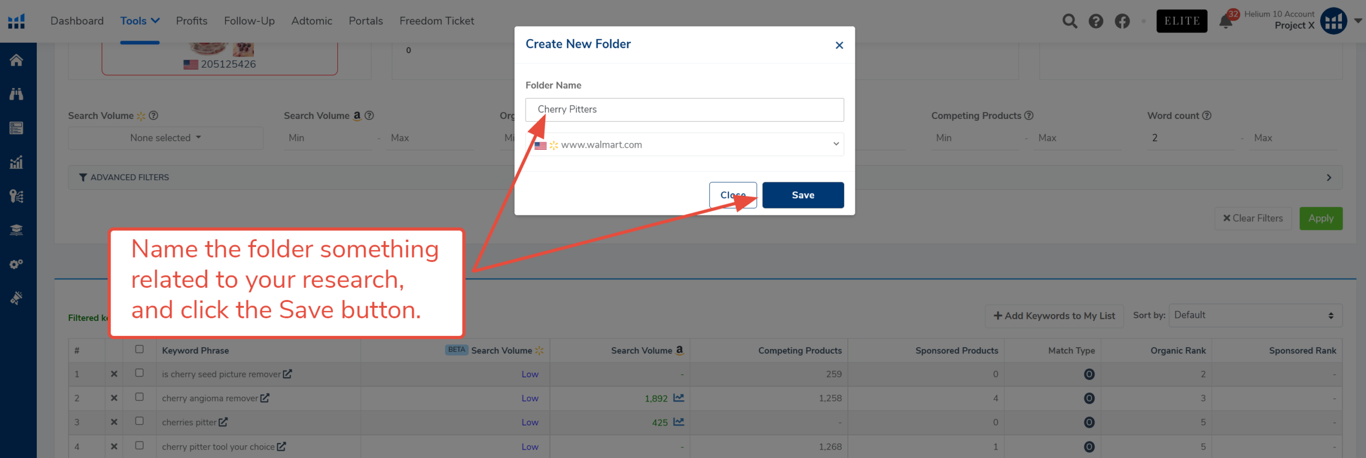Click the search magnifier icon in header
Viewport: 1366px width, 458px height.
[x=1069, y=21]
